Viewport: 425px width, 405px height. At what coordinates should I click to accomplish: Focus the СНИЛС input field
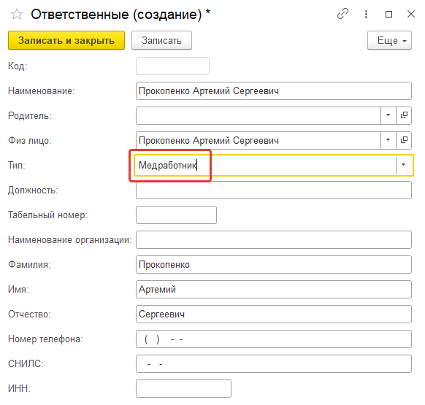tap(274, 364)
